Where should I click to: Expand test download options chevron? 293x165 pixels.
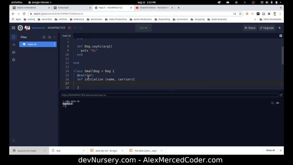pyautogui.click(x=84, y=151)
